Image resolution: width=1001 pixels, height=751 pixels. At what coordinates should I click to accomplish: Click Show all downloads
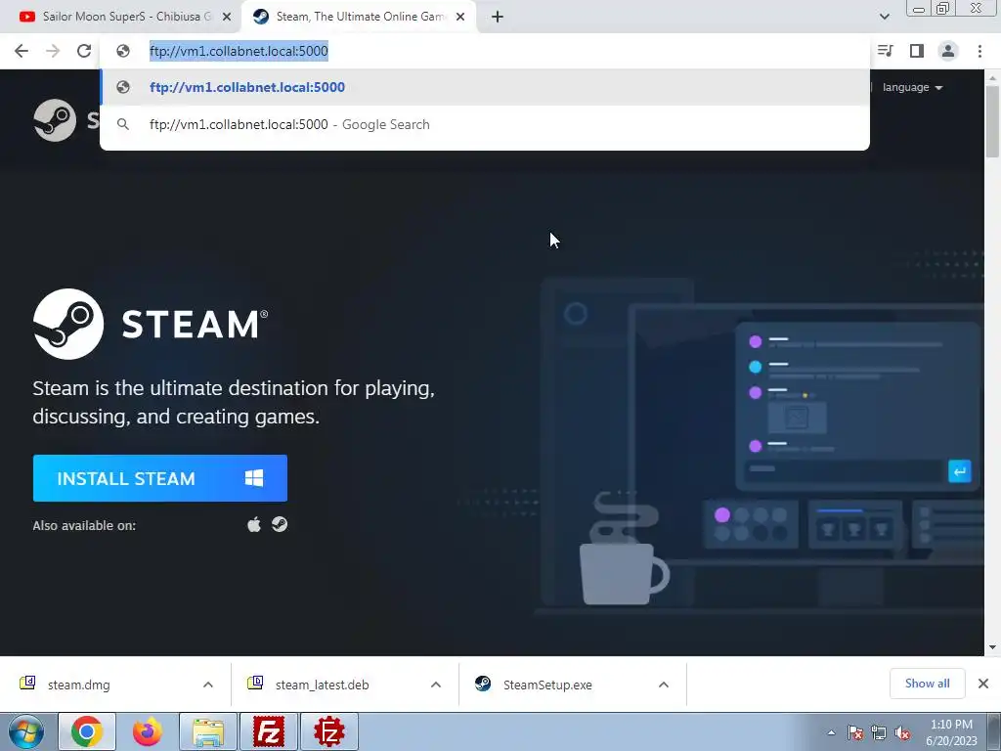click(x=927, y=684)
